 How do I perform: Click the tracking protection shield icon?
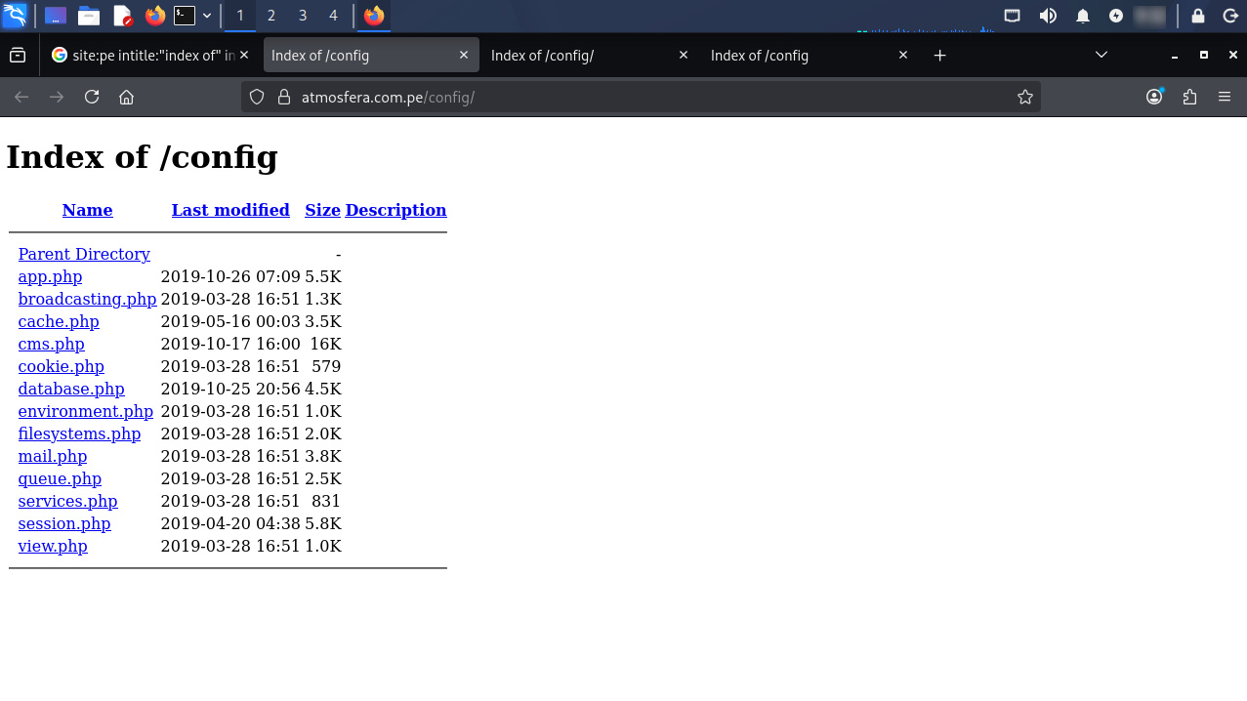tap(257, 97)
